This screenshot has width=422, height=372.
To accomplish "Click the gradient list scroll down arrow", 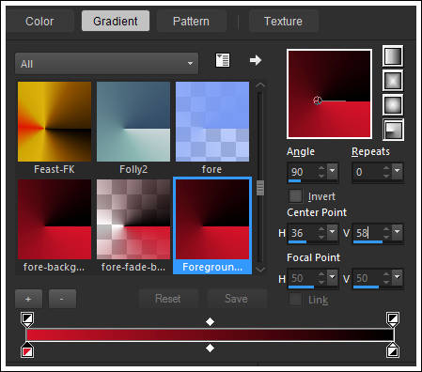I will [x=260, y=270].
